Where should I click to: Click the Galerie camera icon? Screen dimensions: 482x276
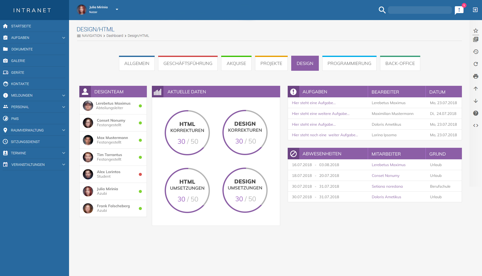(x=5, y=61)
